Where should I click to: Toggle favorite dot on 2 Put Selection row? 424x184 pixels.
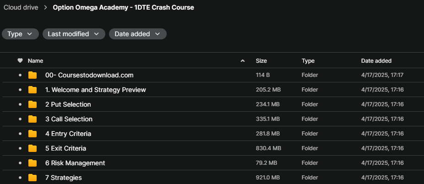tap(20, 104)
